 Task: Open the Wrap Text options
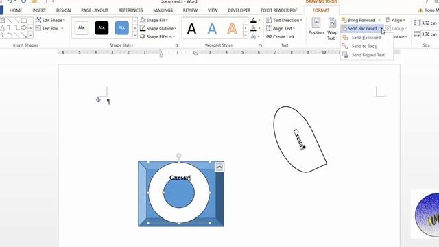pyautogui.click(x=332, y=29)
